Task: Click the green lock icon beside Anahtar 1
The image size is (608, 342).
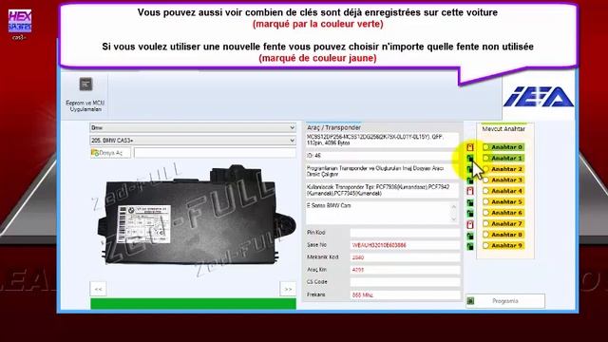Action: pyautogui.click(x=470, y=159)
